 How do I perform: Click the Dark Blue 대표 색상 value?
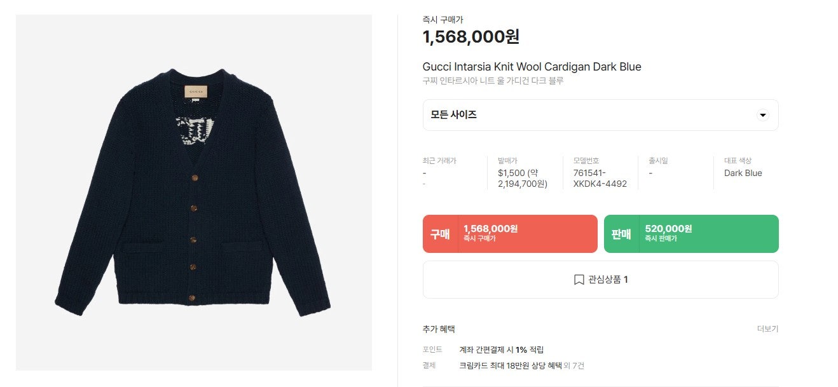click(743, 173)
